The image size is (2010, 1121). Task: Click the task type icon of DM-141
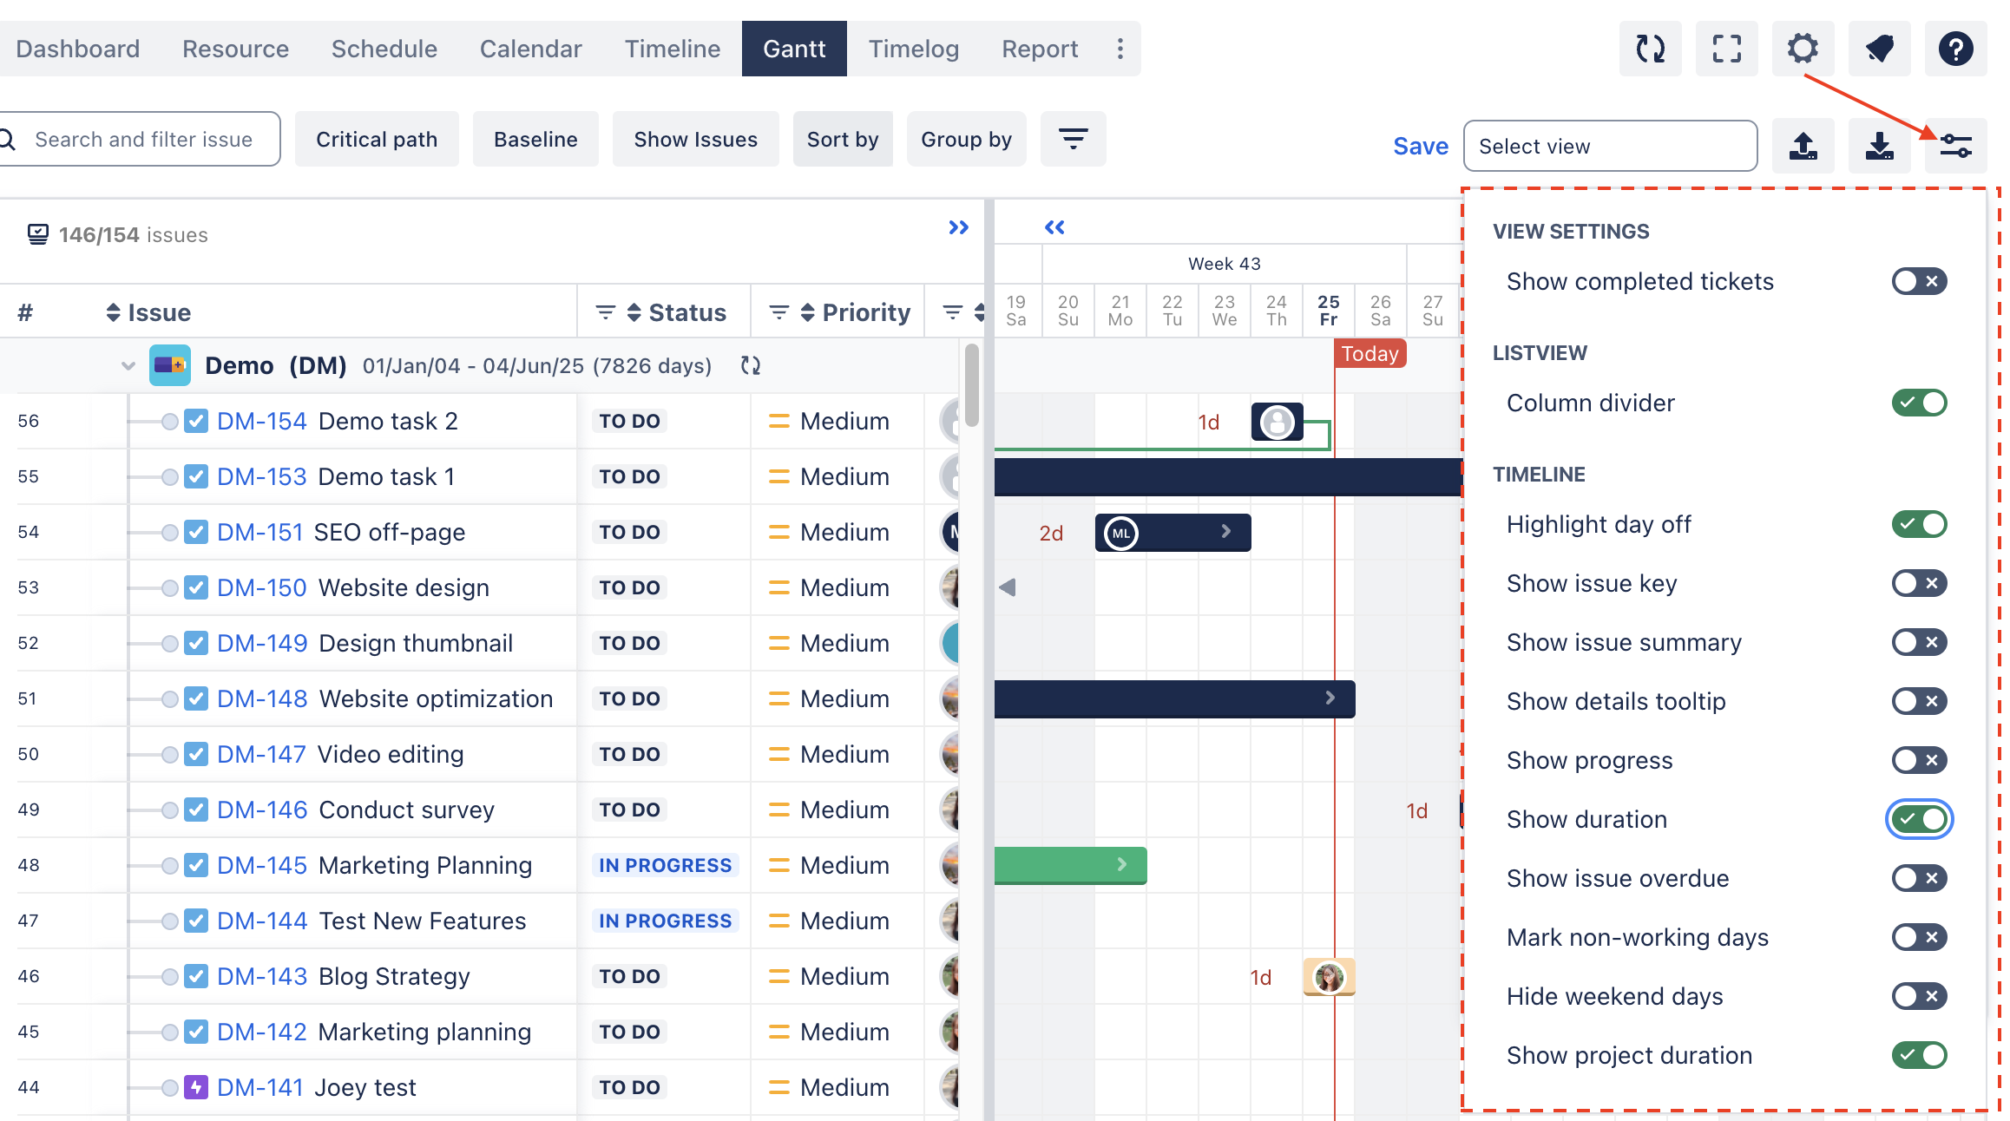coord(196,1087)
